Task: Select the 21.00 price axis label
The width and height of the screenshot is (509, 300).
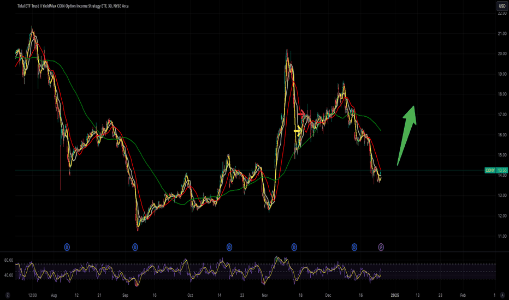Action: pyautogui.click(x=502, y=33)
